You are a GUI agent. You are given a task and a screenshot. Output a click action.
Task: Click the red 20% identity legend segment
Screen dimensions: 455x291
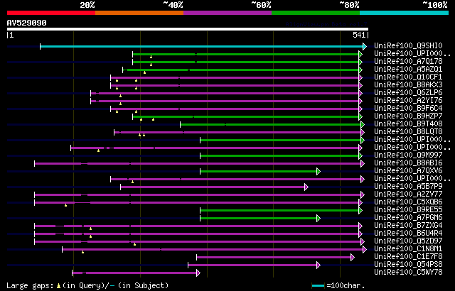(51, 13)
